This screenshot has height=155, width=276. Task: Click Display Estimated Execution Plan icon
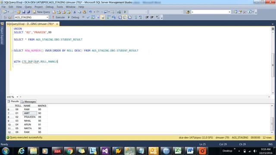pyautogui.click(x=93, y=17)
